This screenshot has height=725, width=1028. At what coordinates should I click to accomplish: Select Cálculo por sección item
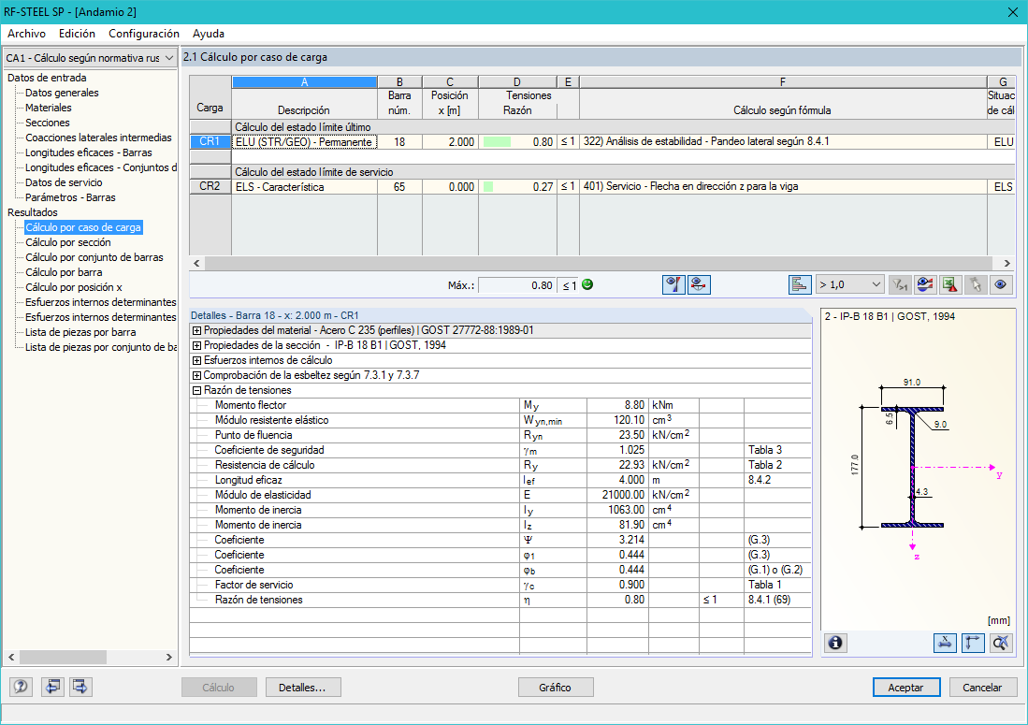pyautogui.click(x=68, y=242)
